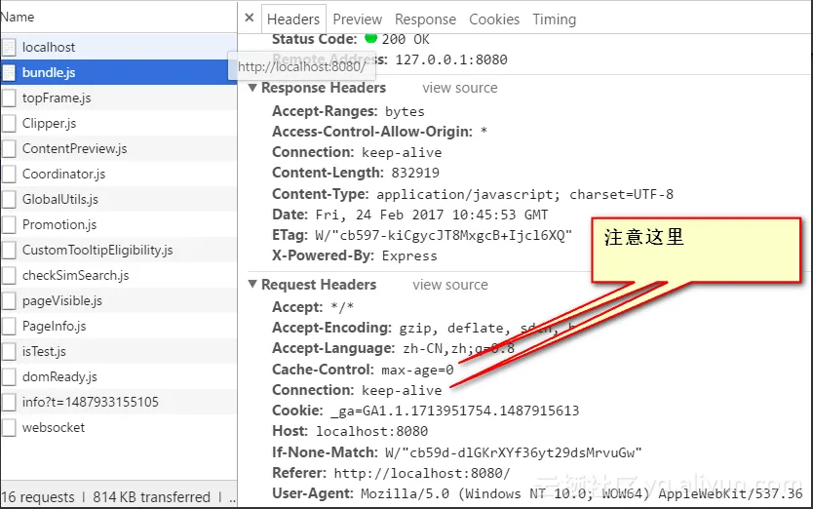
Task: Select the GlobalUtils.js request
Action: click(x=119, y=199)
